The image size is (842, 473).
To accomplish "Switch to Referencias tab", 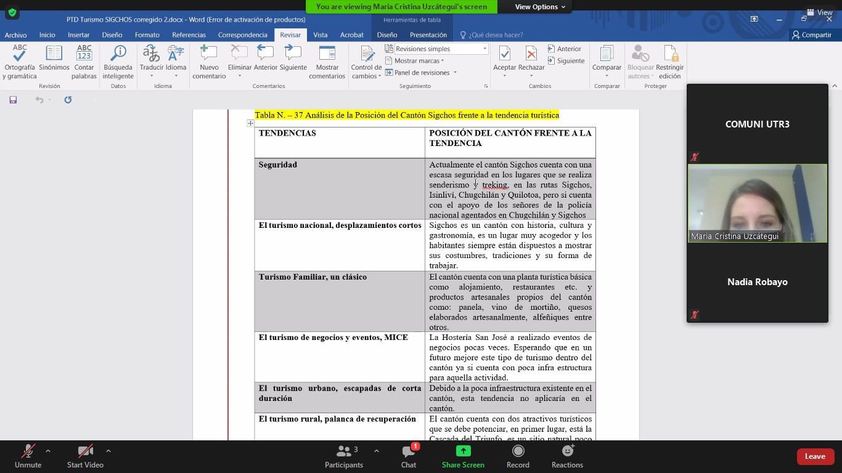I will 189,35.
